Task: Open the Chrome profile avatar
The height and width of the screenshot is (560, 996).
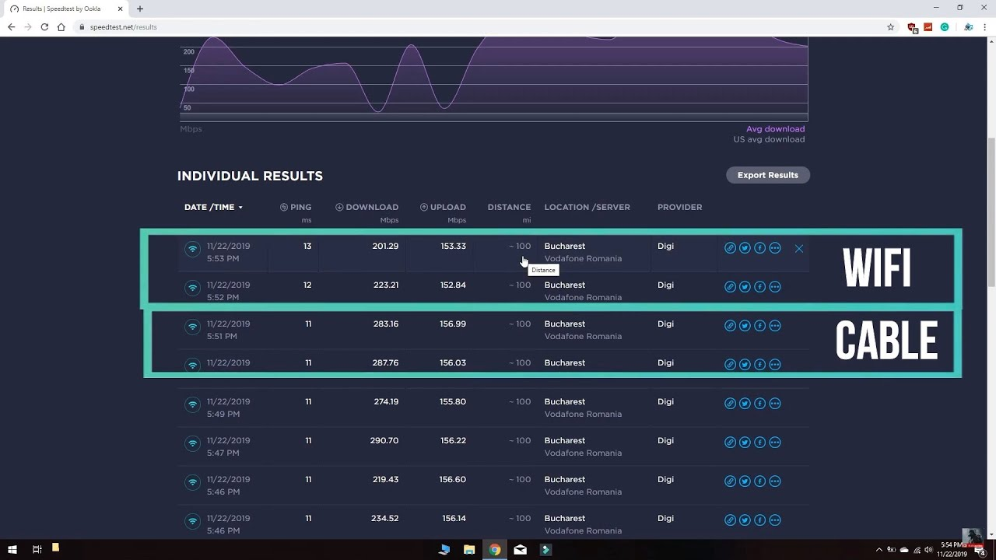Action: coord(968,26)
